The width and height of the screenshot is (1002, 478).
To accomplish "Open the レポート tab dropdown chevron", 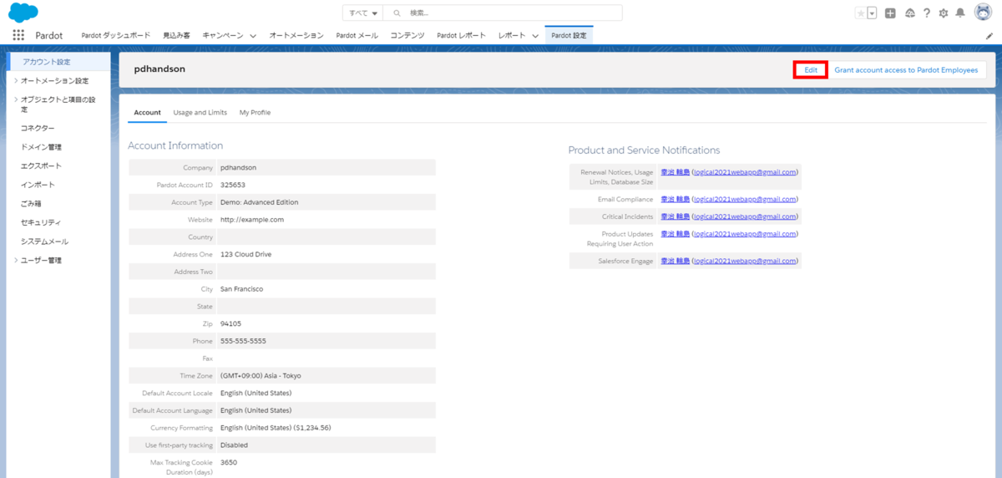I will (x=535, y=36).
